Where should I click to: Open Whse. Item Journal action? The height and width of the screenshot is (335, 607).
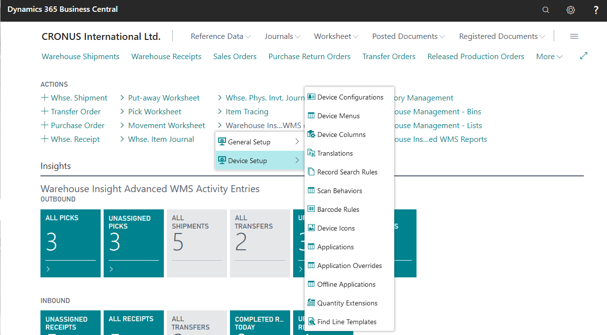coord(161,139)
